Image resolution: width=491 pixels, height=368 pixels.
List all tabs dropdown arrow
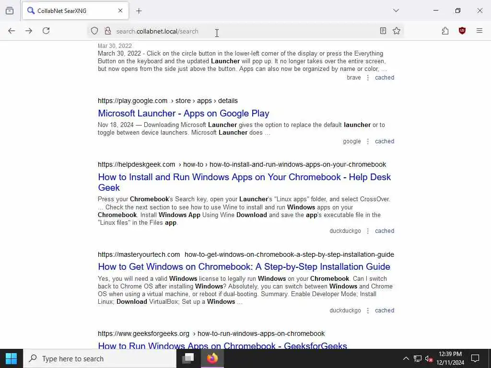point(396,11)
